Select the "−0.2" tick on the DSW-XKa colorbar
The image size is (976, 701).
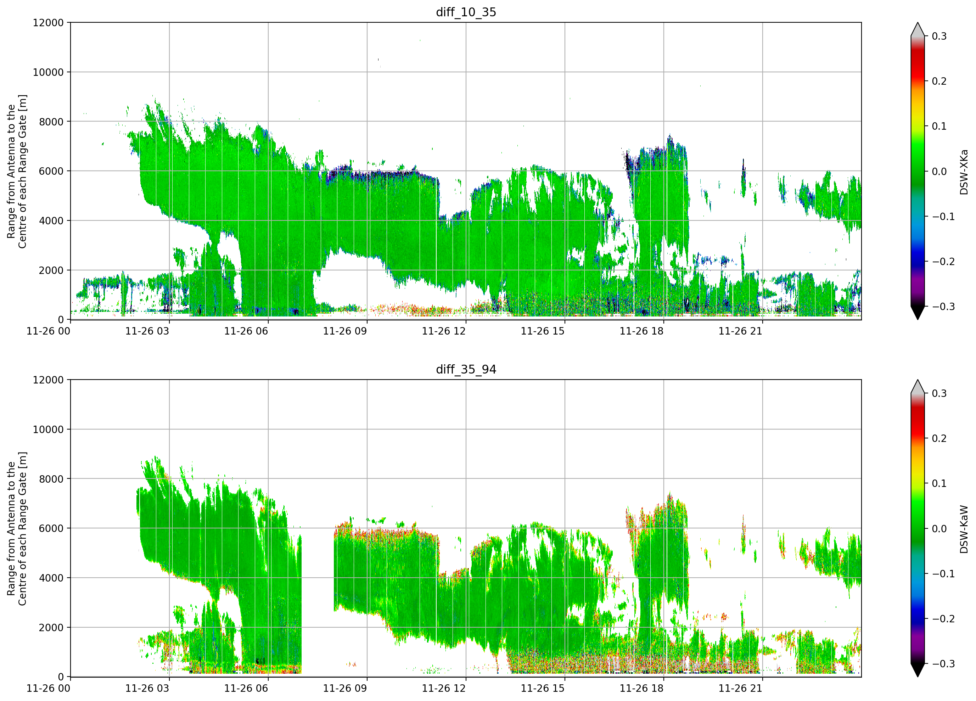[943, 262]
